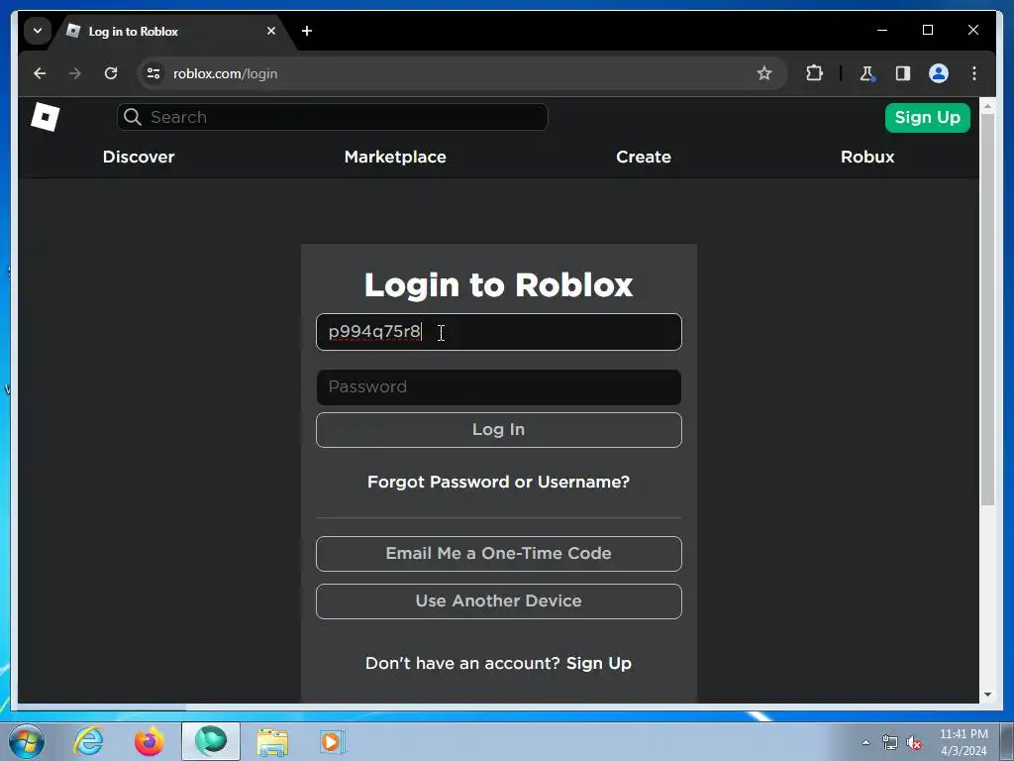Click the network tray icon
The image size is (1014, 761).
pyautogui.click(x=890, y=742)
